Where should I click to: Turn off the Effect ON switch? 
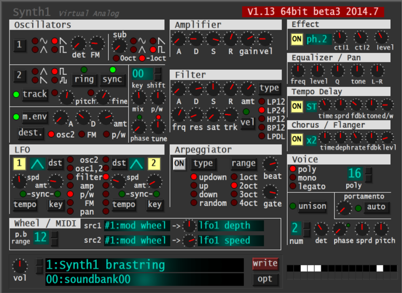click(297, 39)
